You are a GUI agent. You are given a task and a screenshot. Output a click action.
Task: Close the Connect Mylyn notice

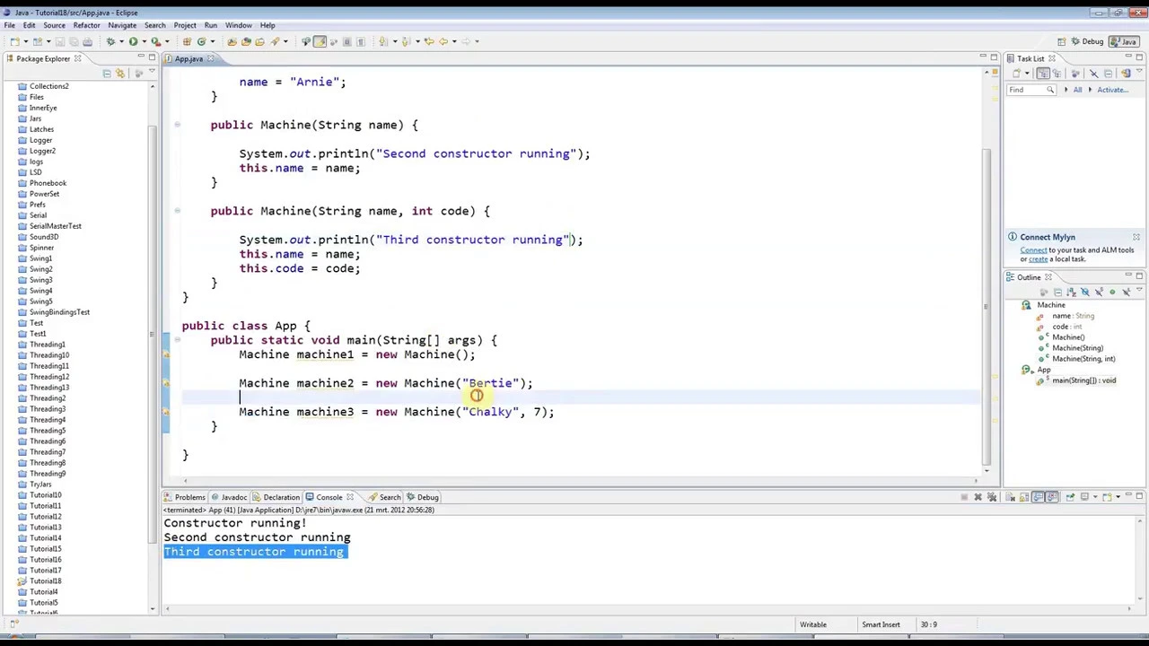1136,237
